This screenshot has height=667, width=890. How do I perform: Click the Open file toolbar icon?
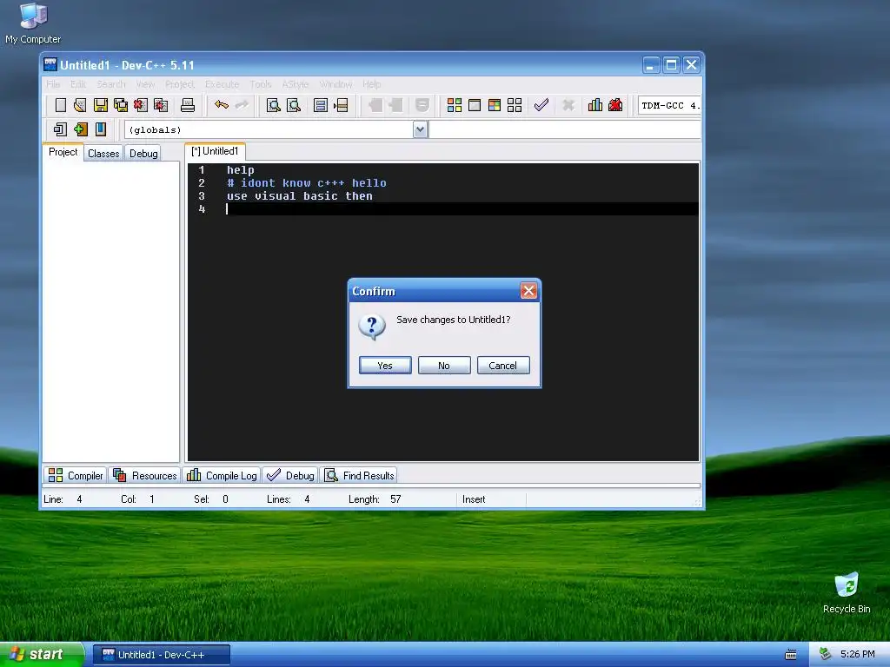(80, 105)
